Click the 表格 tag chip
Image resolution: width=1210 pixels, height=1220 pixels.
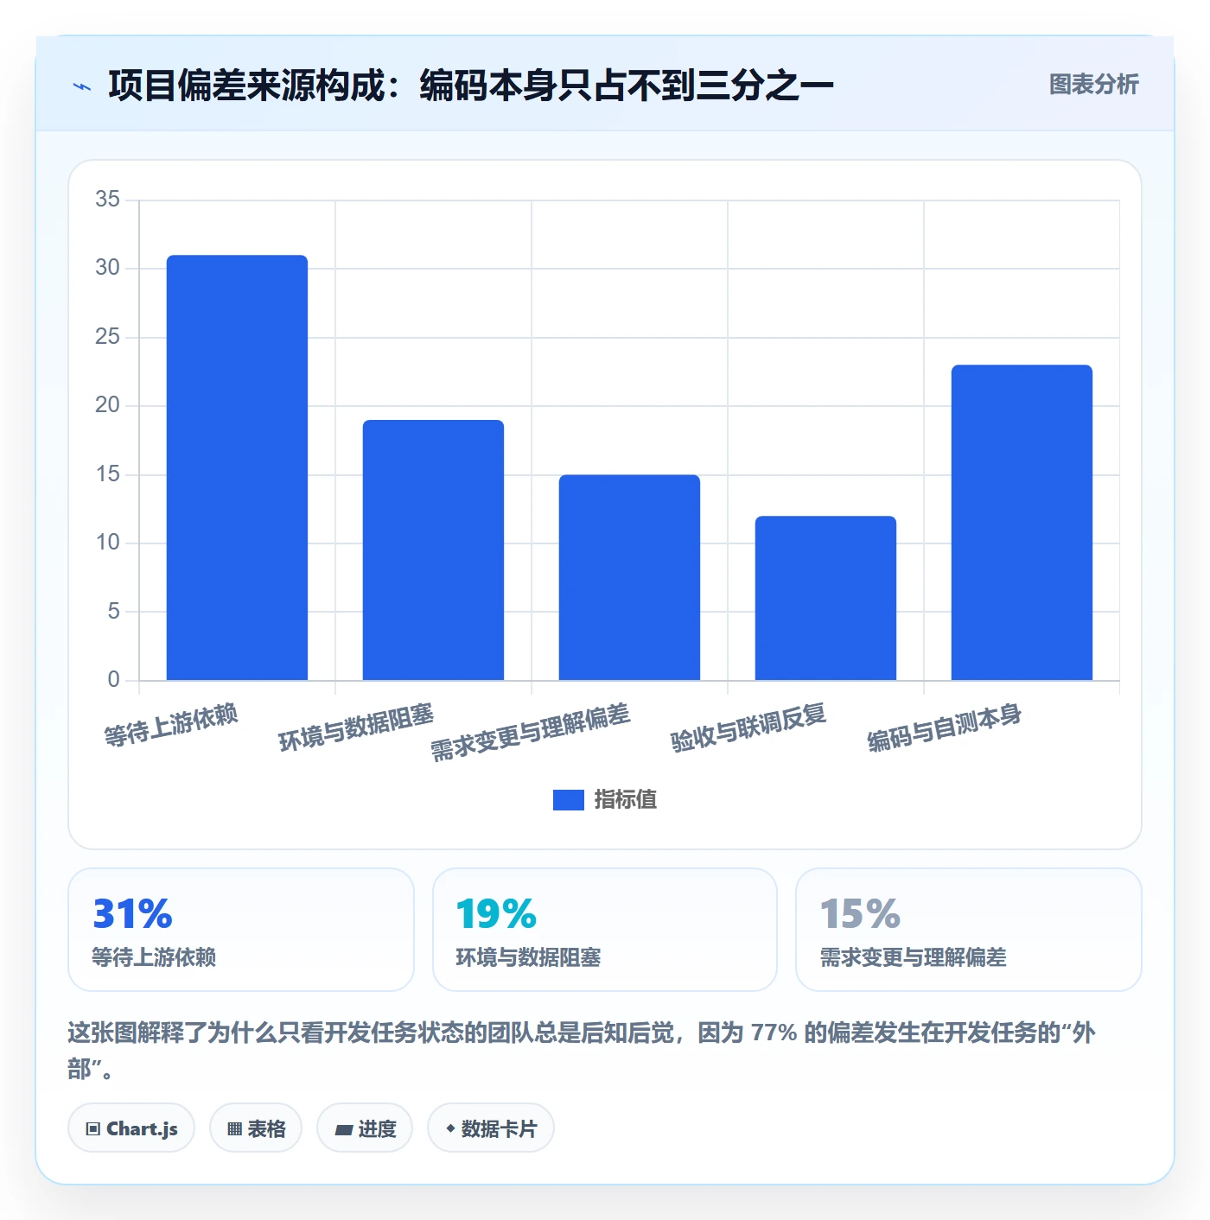click(x=256, y=1128)
